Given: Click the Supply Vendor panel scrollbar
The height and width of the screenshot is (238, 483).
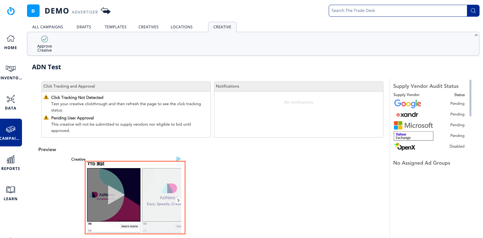Looking at the screenshot, I should click(470, 98).
